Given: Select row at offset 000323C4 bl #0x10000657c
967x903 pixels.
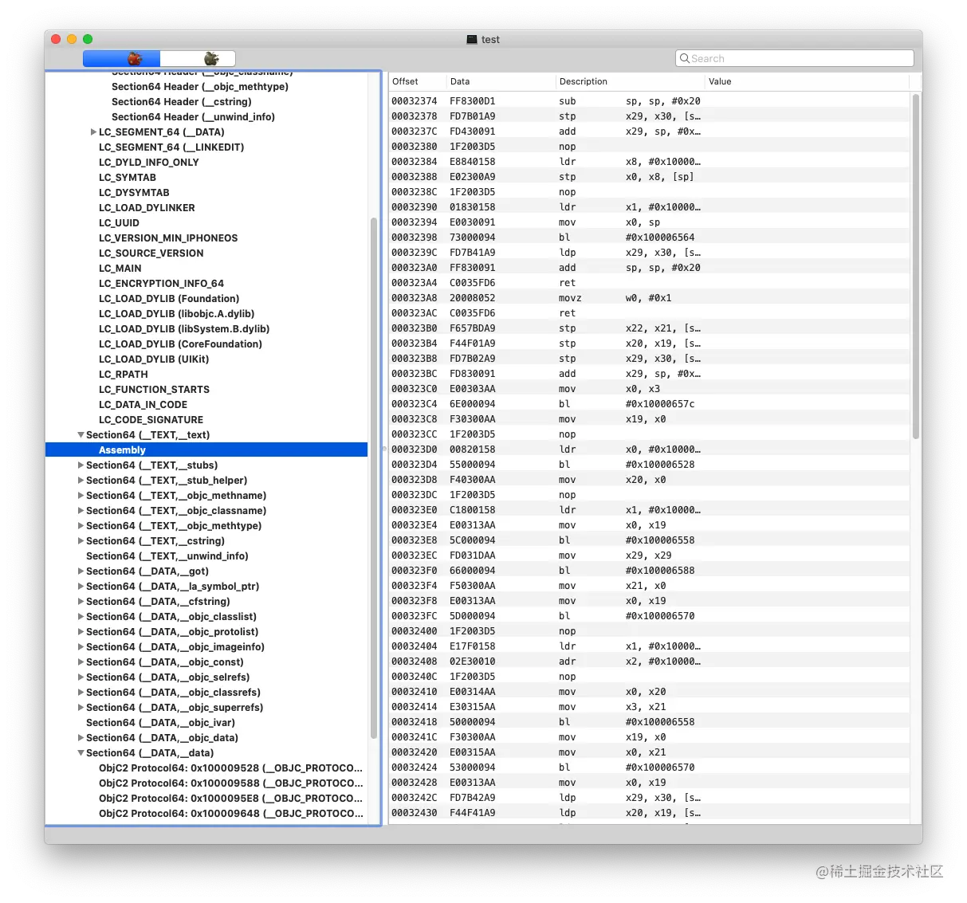Looking at the screenshot, I should point(649,404).
